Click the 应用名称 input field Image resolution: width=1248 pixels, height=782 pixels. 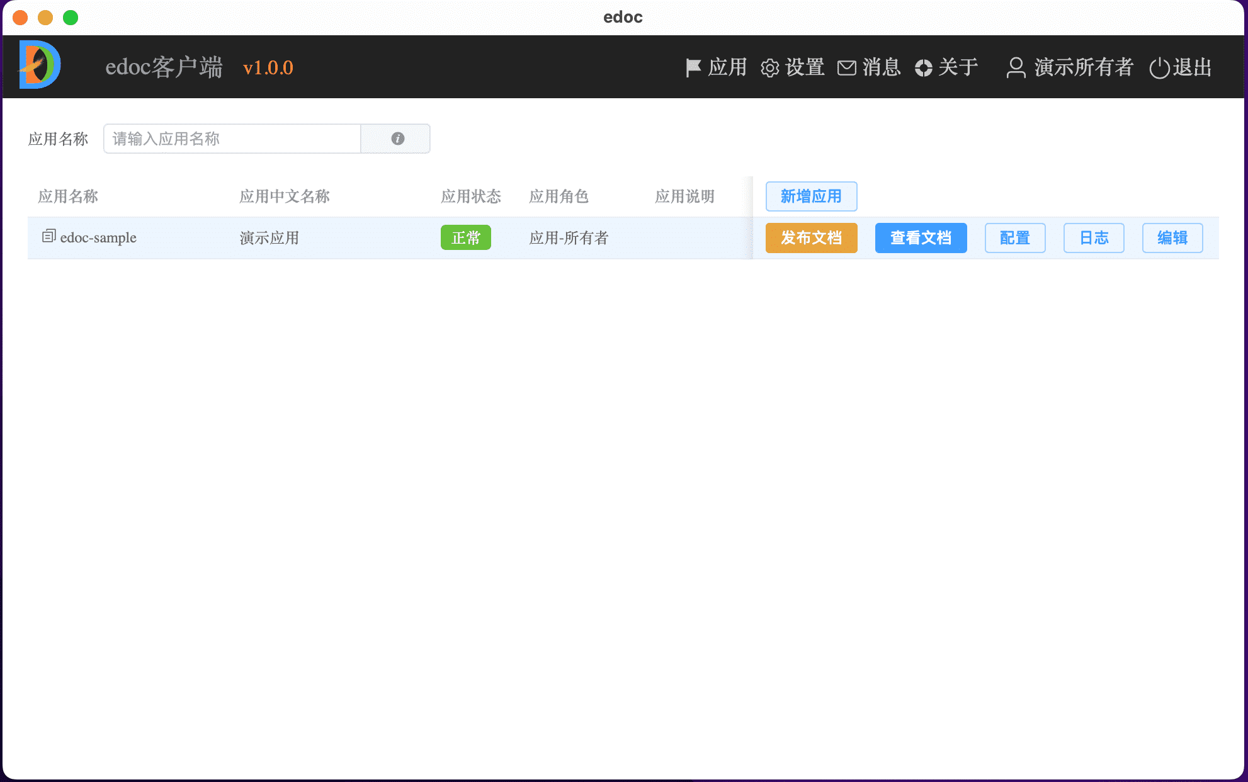[232, 138]
